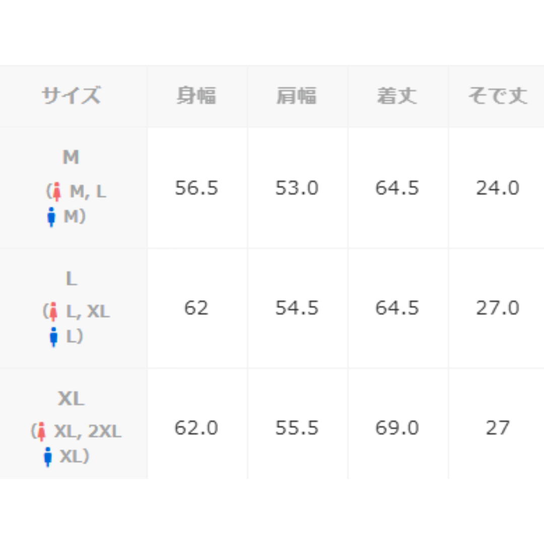Select the 着丈 column header
Screen dimensions: 544x544
click(398, 96)
